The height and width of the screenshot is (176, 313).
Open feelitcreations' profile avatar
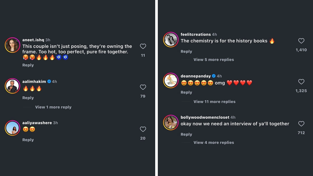click(x=171, y=40)
